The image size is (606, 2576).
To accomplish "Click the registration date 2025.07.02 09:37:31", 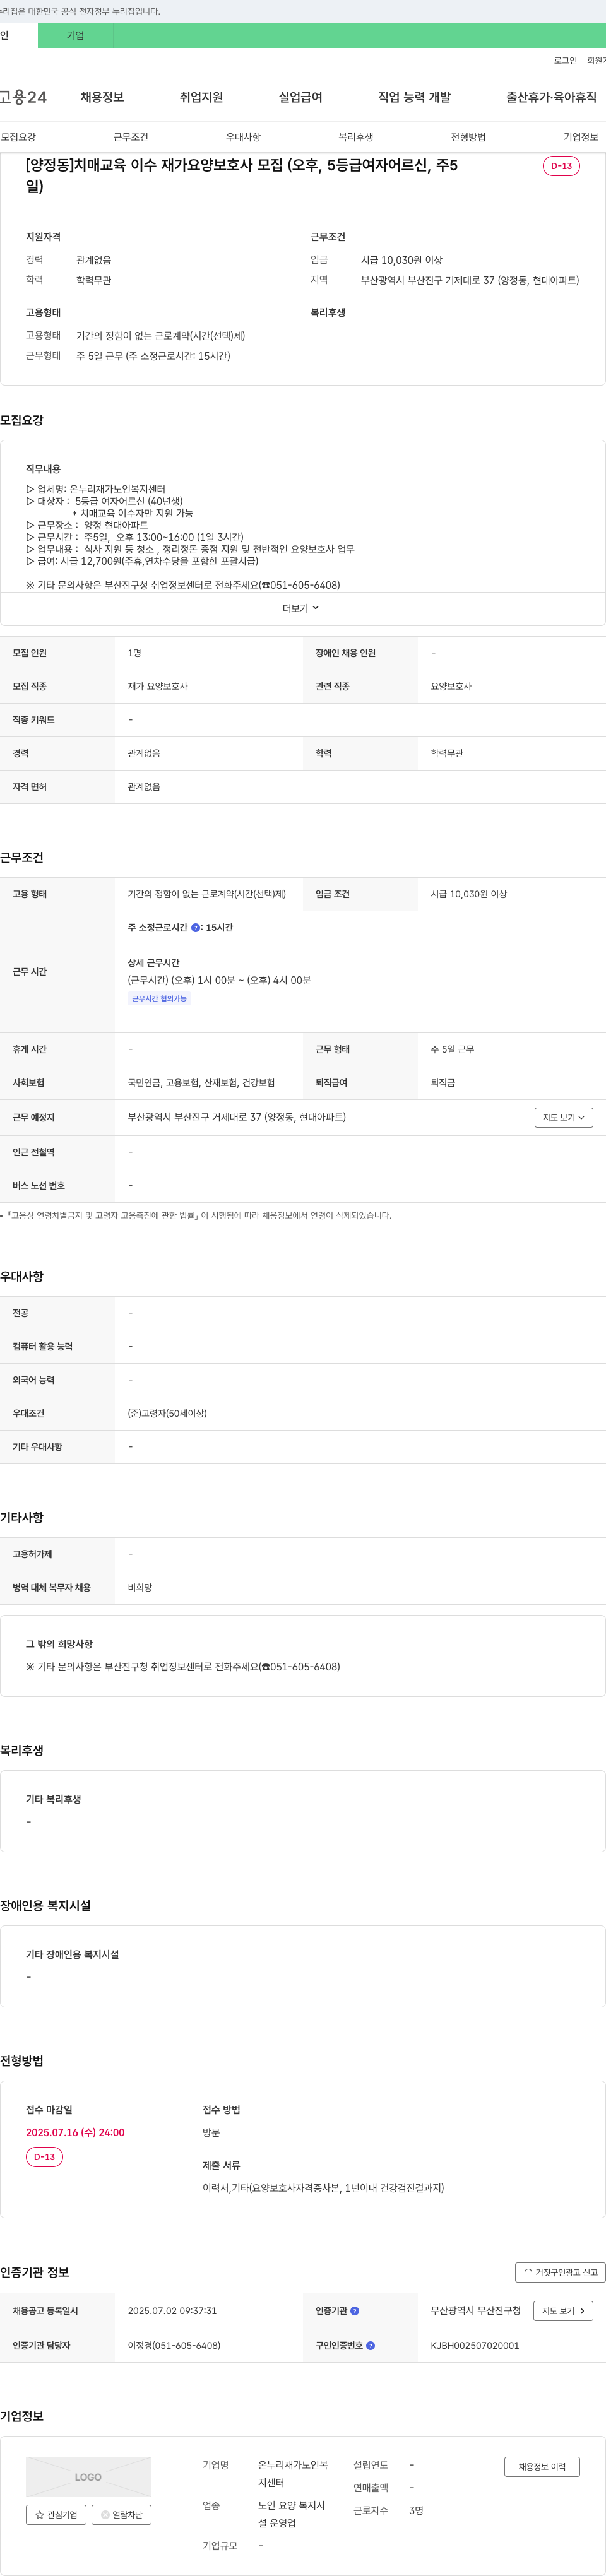I will click(x=172, y=2311).
